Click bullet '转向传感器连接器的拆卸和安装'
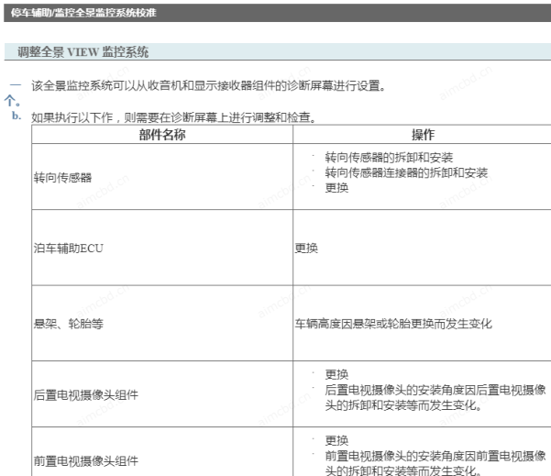Image resolution: width=551 pixels, height=476 pixels. [x=406, y=172]
